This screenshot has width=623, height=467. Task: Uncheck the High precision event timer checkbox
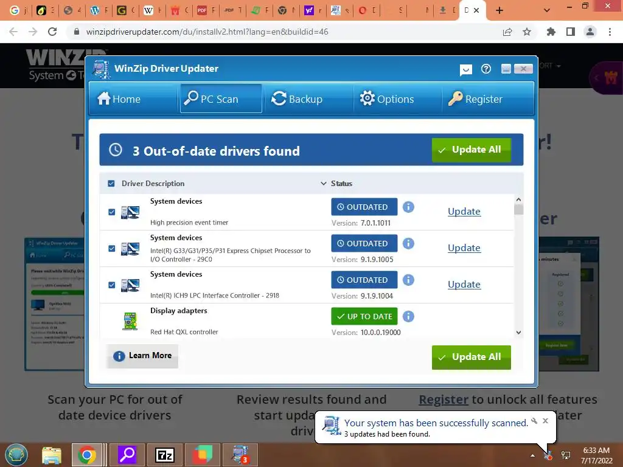(x=112, y=212)
